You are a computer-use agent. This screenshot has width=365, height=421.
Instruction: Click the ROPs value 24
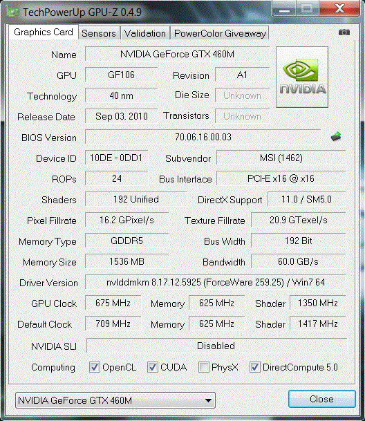click(116, 178)
